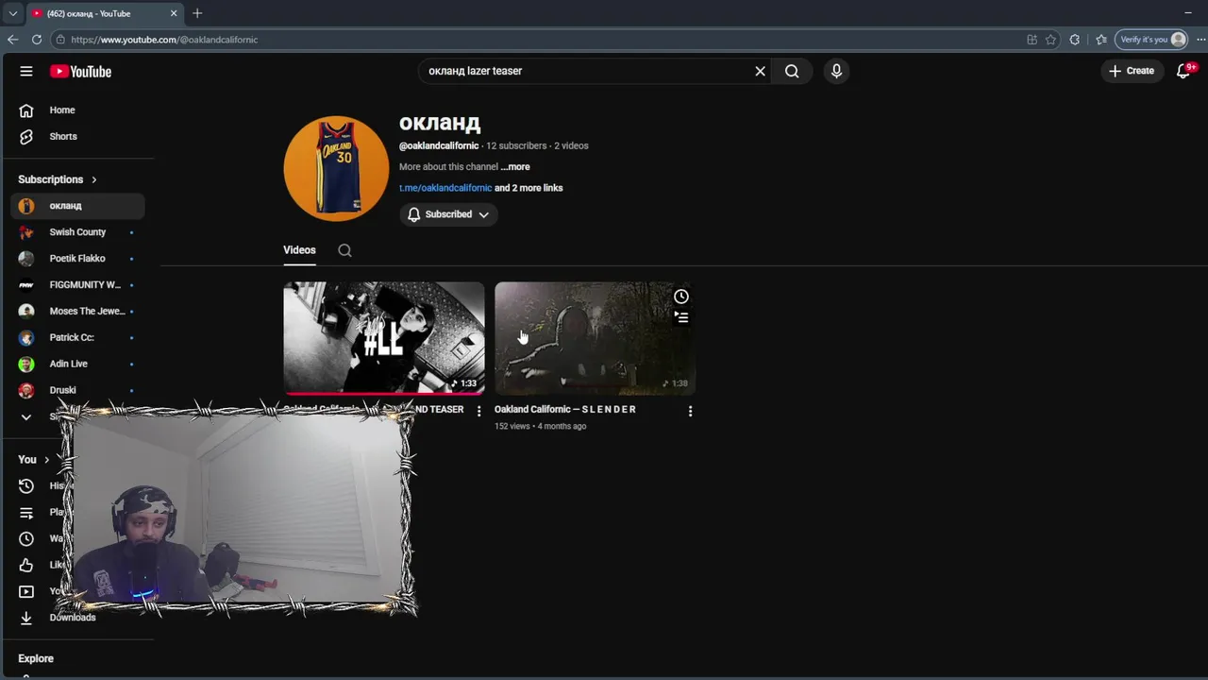1208x680 pixels.
Task: Start voice search with microphone
Action: click(x=836, y=71)
